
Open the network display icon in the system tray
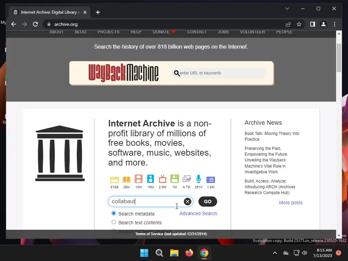click(296, 253)
